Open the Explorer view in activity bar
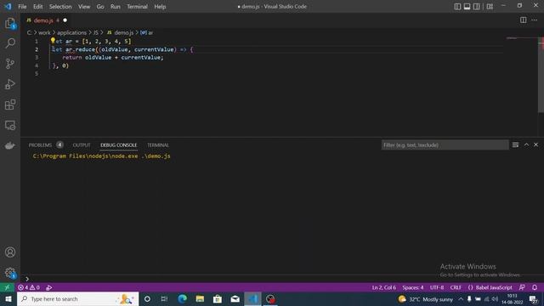Viewport: 544px width, 306px height. tap(10, 23)
